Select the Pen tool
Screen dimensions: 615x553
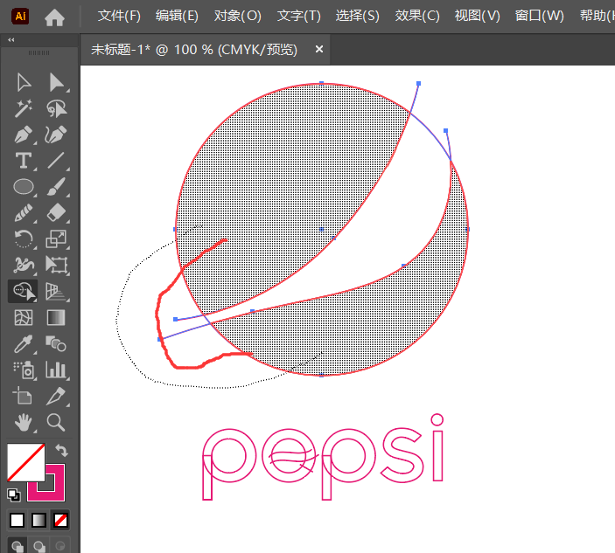[x=24, y=135]
